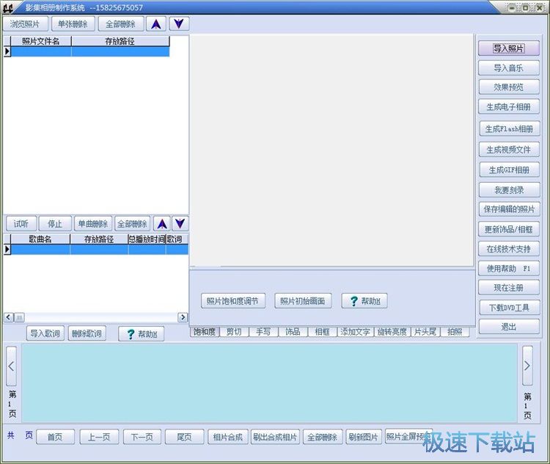Move song down in music list
The height and width of the screenshot is (464, 550).
point(180,223)
